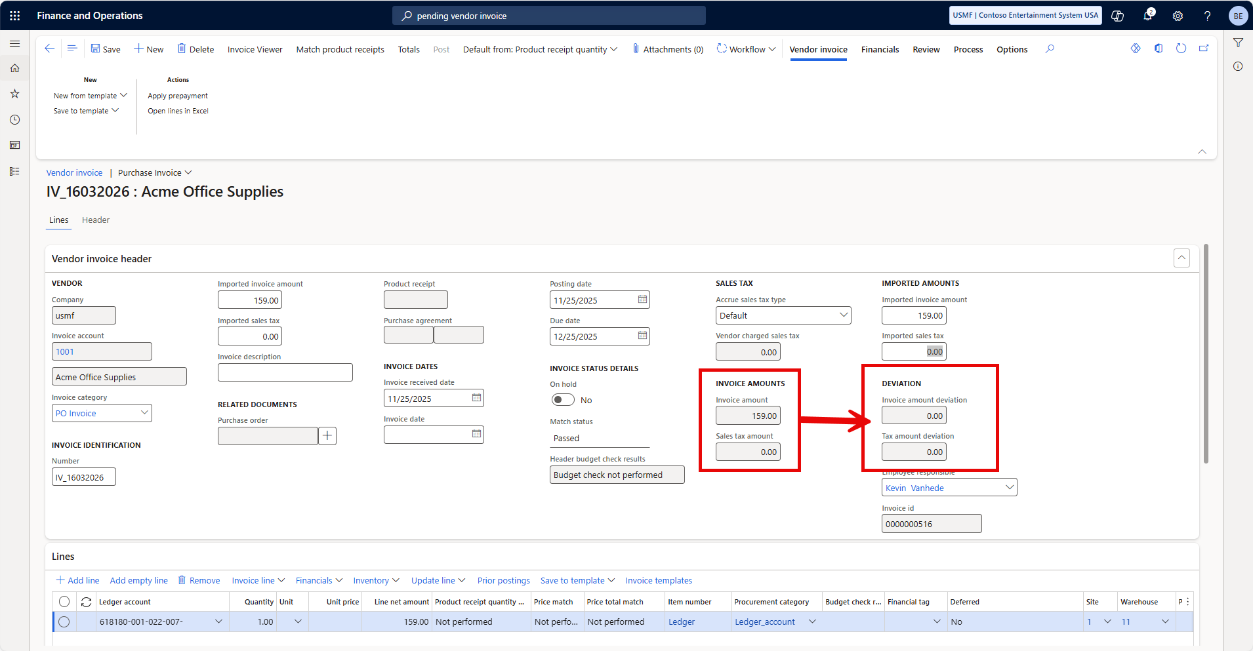Viewport: 1253px width, 651px height.
Task: Collapse the Vendor invoice header section
Action: pyautogui.click(x=1181, y=258)
